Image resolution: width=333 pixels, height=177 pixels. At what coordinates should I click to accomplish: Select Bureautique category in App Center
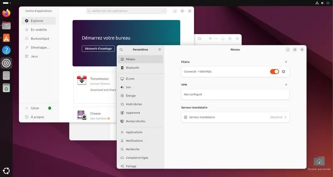point(39,39)
